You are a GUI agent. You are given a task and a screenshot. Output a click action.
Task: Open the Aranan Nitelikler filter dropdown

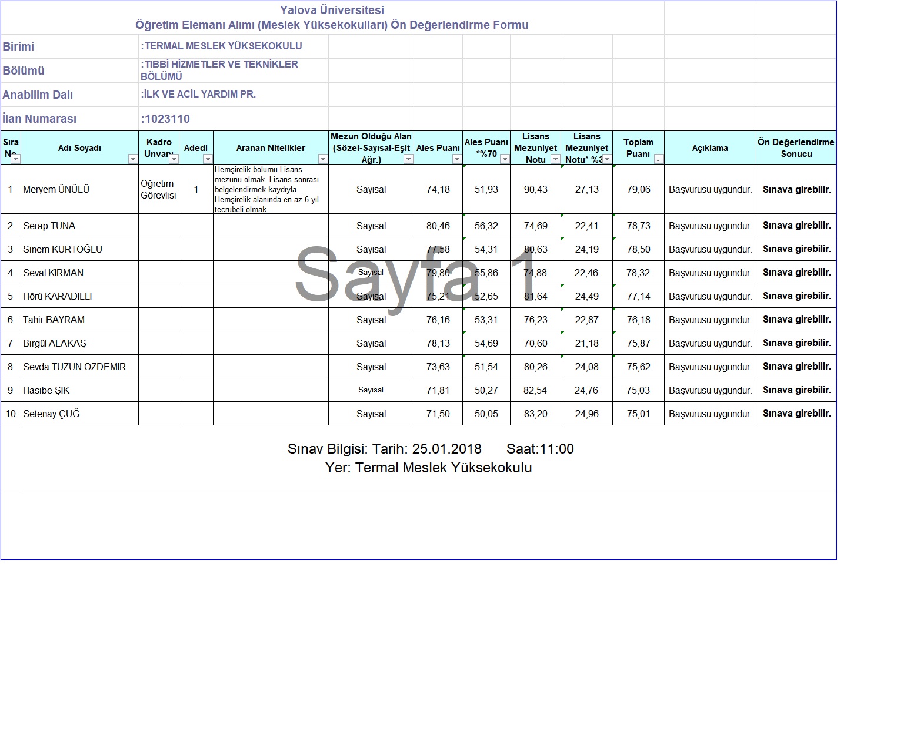[x=323, y=159]
